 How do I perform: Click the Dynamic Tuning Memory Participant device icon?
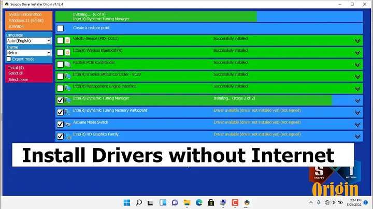tap(67, 112)
